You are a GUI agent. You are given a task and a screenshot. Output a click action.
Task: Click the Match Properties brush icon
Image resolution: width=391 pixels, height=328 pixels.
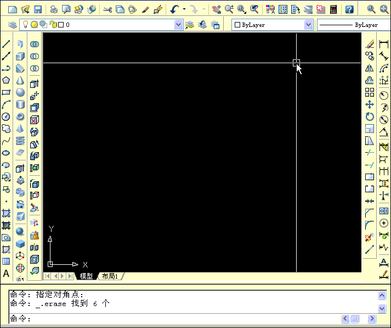coord(145,9)
